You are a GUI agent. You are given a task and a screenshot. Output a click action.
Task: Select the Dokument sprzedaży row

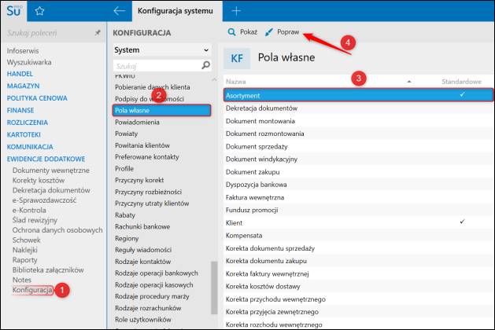click(358, 147)
